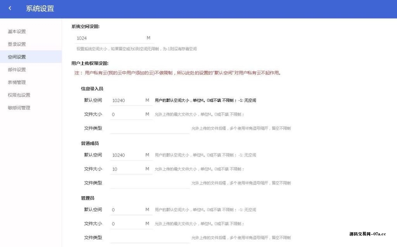Image resolution: width=397 pixels, height=247 pixels.
Task: Open the 邮件设置 section
Action: tap(16, 69)
